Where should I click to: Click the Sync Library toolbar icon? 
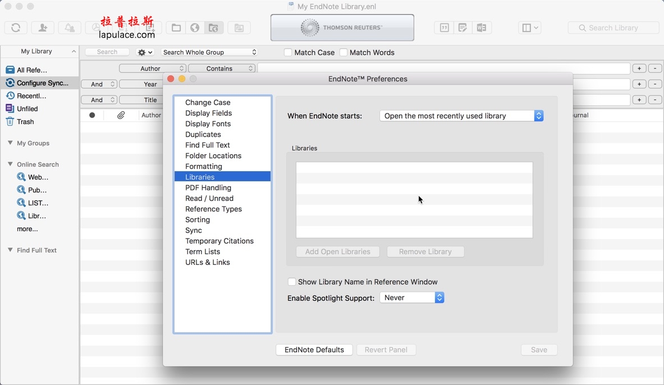(x=16, y=27)
